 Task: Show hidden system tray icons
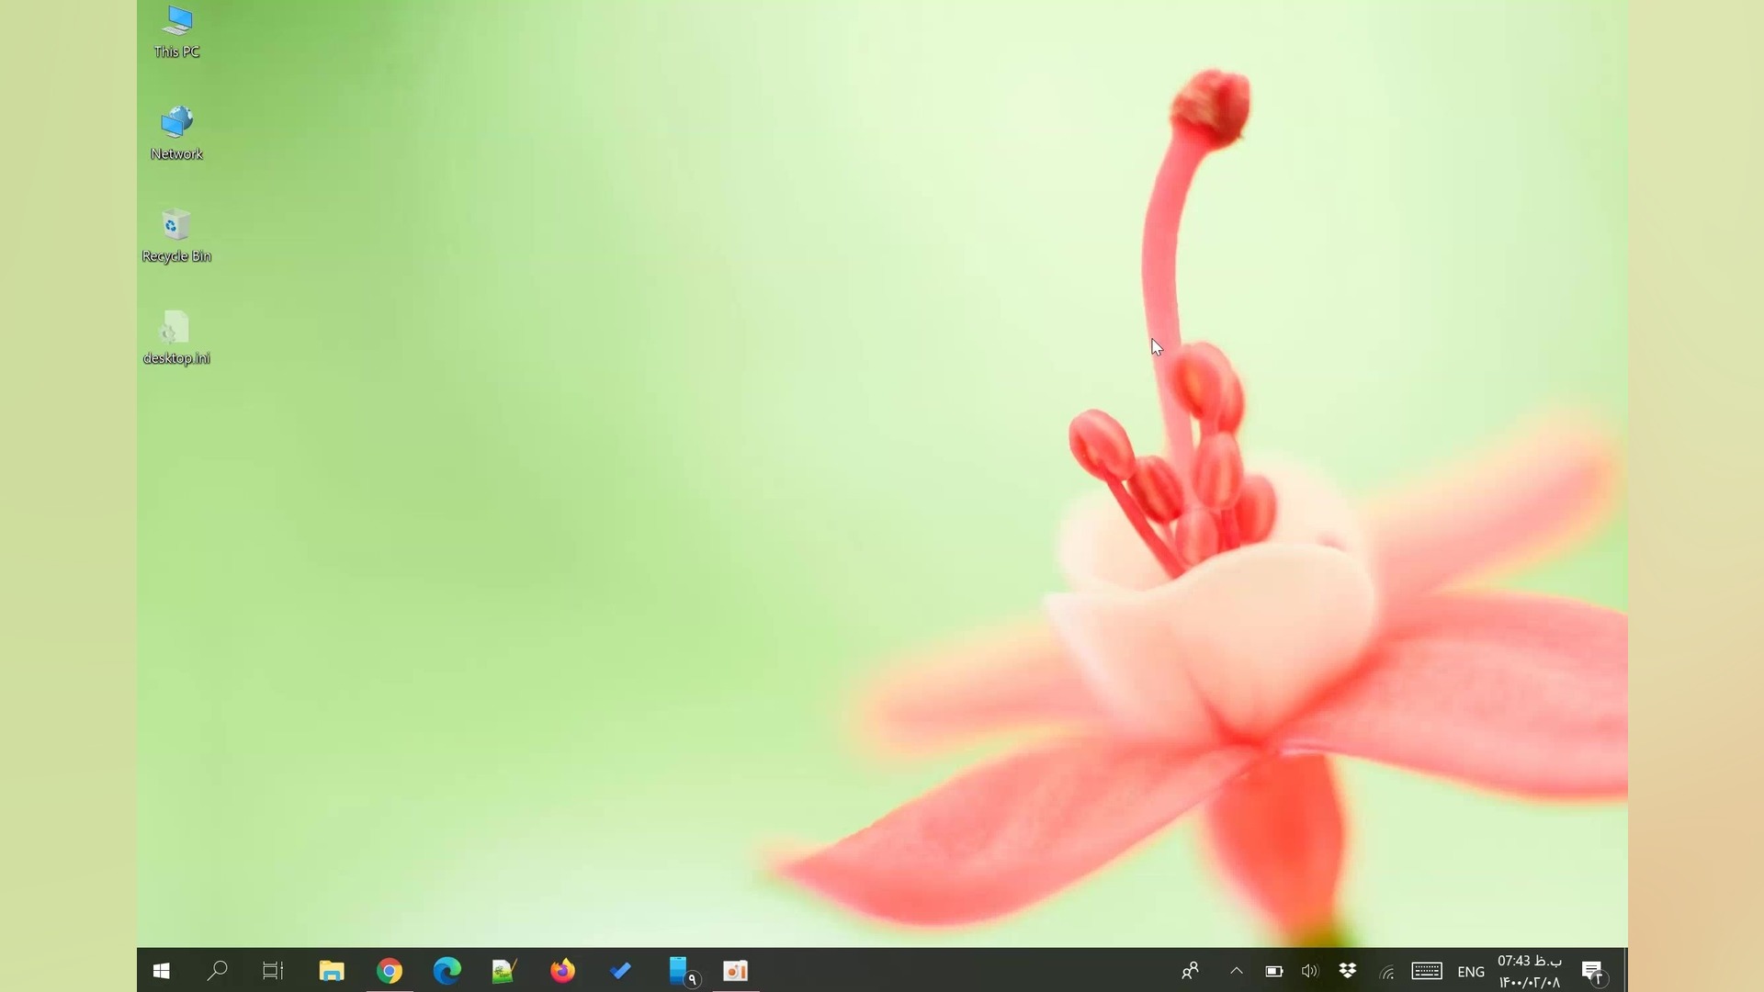click(1237, 971)
